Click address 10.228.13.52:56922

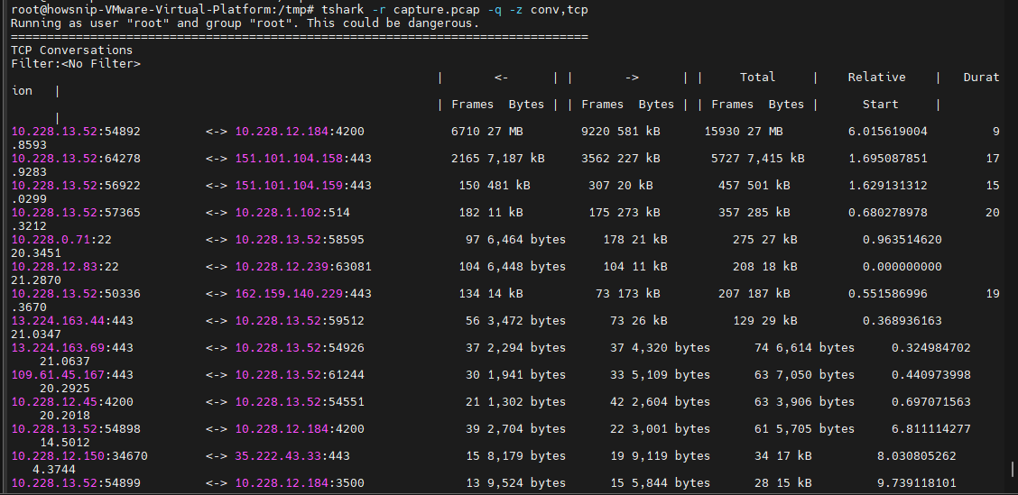click(76, 186)
